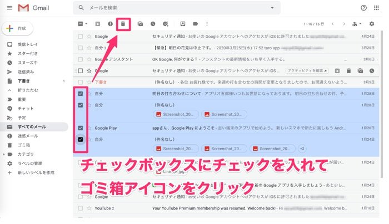This screenshot has width=389, height=224.
Task: Go to the older page arrow
Action: (x=344, y=24)
